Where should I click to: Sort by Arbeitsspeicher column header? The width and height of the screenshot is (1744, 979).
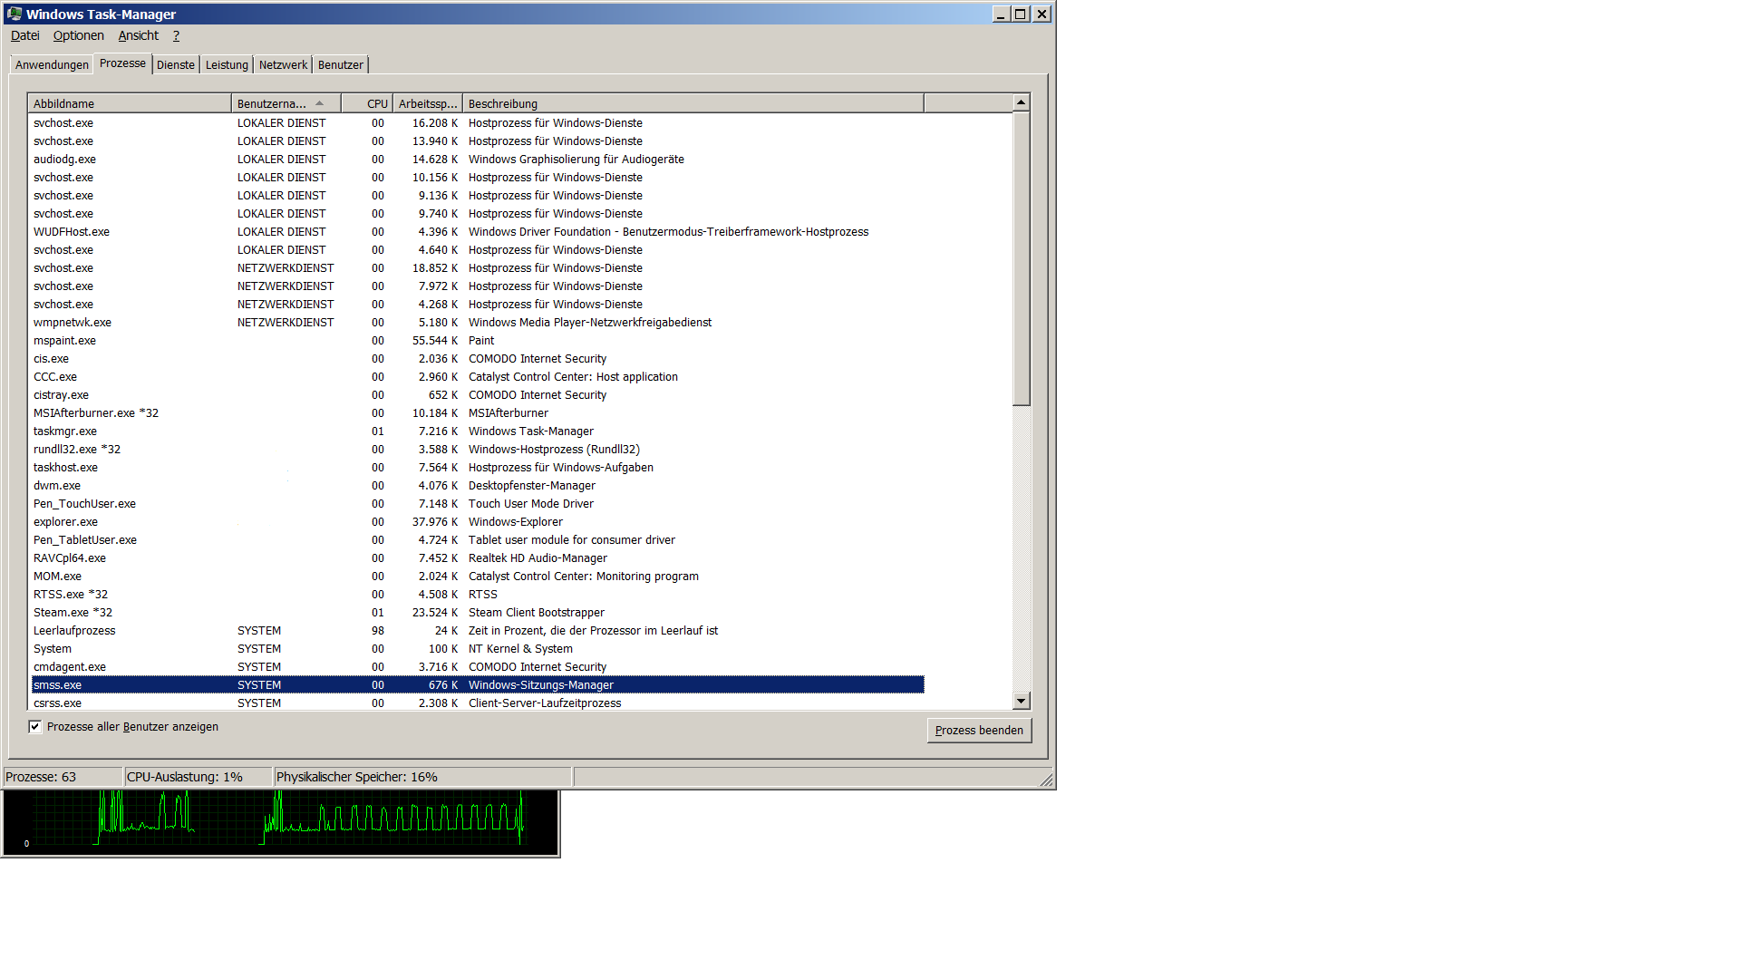427,103
